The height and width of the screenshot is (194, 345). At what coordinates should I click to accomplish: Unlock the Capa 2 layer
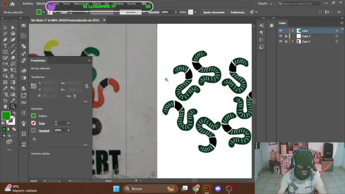coord(286,41)
